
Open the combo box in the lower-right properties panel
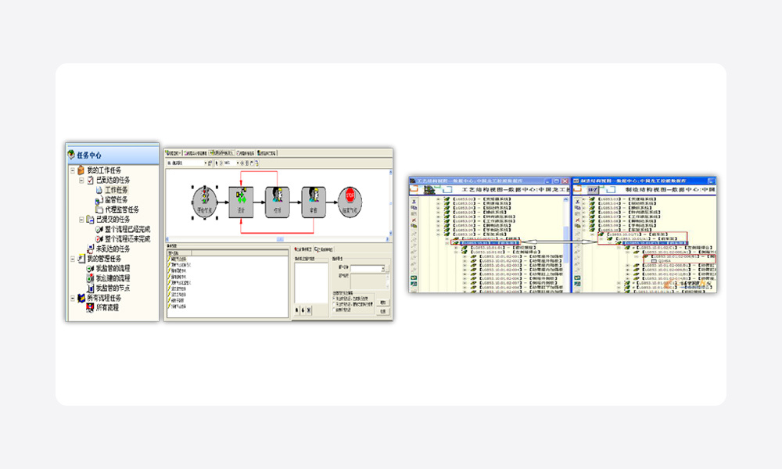click(368, 269)
